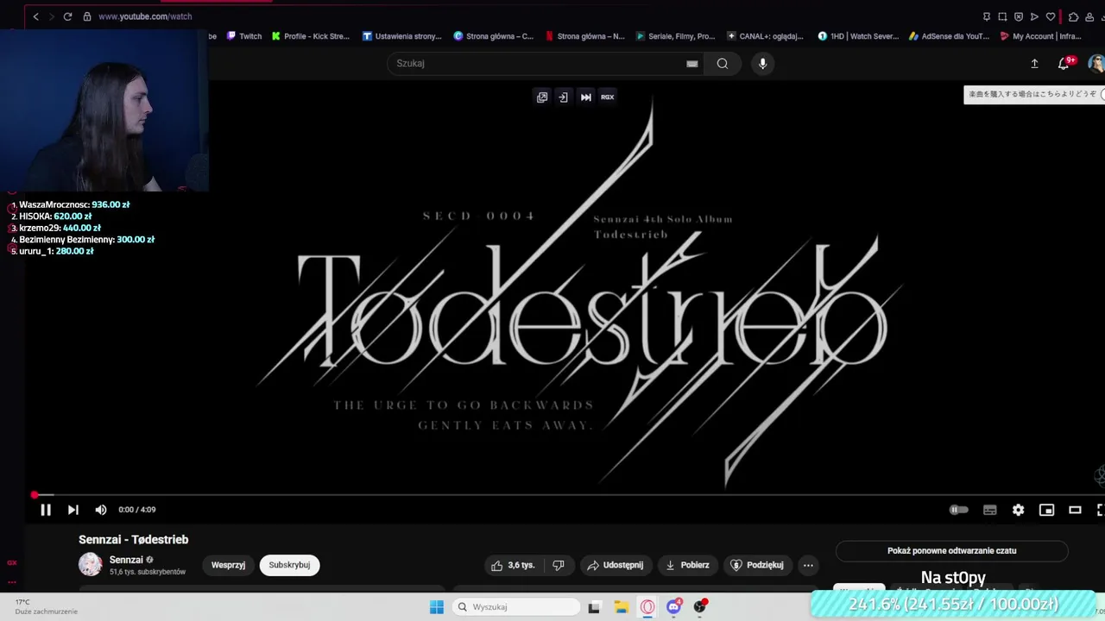The image size is (1105, 621).
Task: Open the snapshot tool in browser toolbar
Action: (x=1002, y=16)
